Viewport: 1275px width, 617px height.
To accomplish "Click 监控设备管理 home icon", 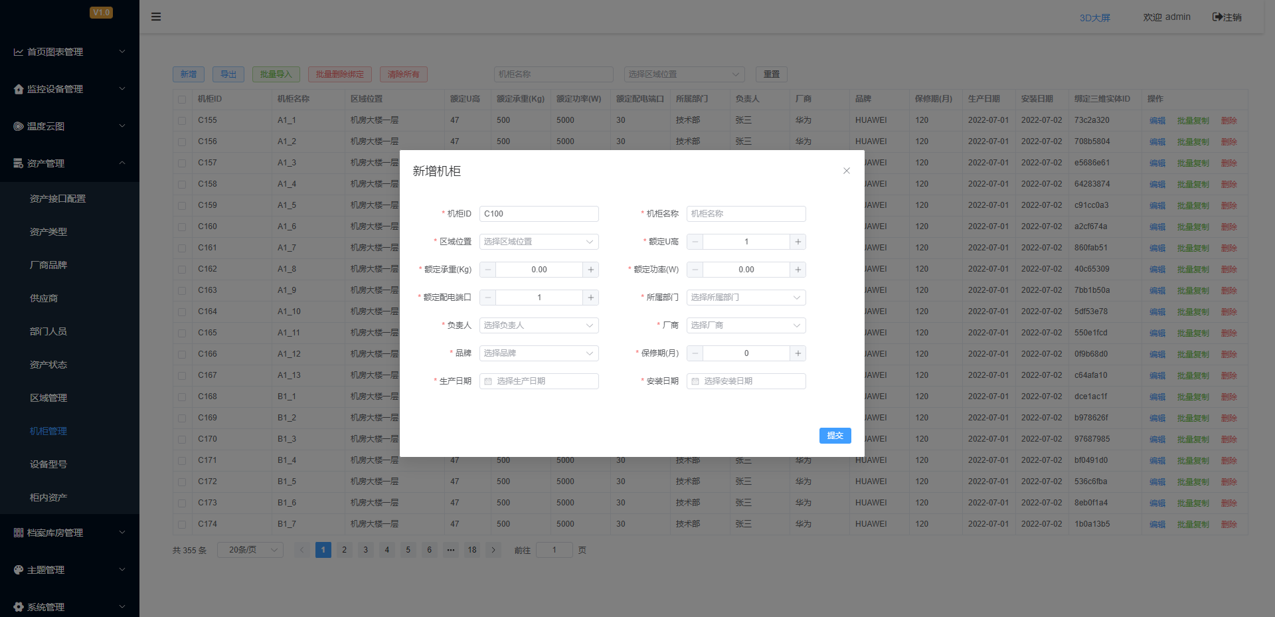I will (19, 89).
